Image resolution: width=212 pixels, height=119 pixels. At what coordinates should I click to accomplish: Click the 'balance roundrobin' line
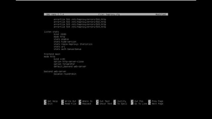(65, 74)
